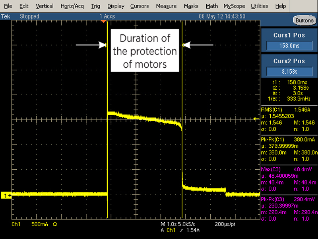Click the '200µs/pt' resolution readout
This screenshot has width=318, height=239.
coord(225,224)
